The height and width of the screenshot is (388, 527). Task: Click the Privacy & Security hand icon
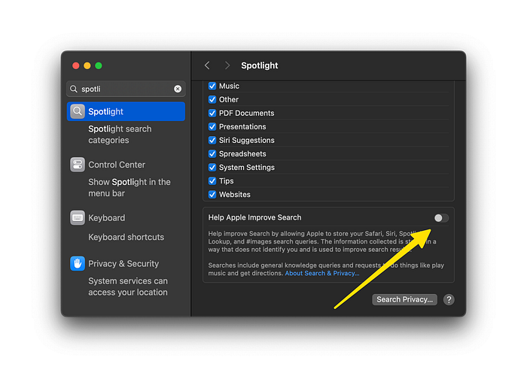point(78,263)
